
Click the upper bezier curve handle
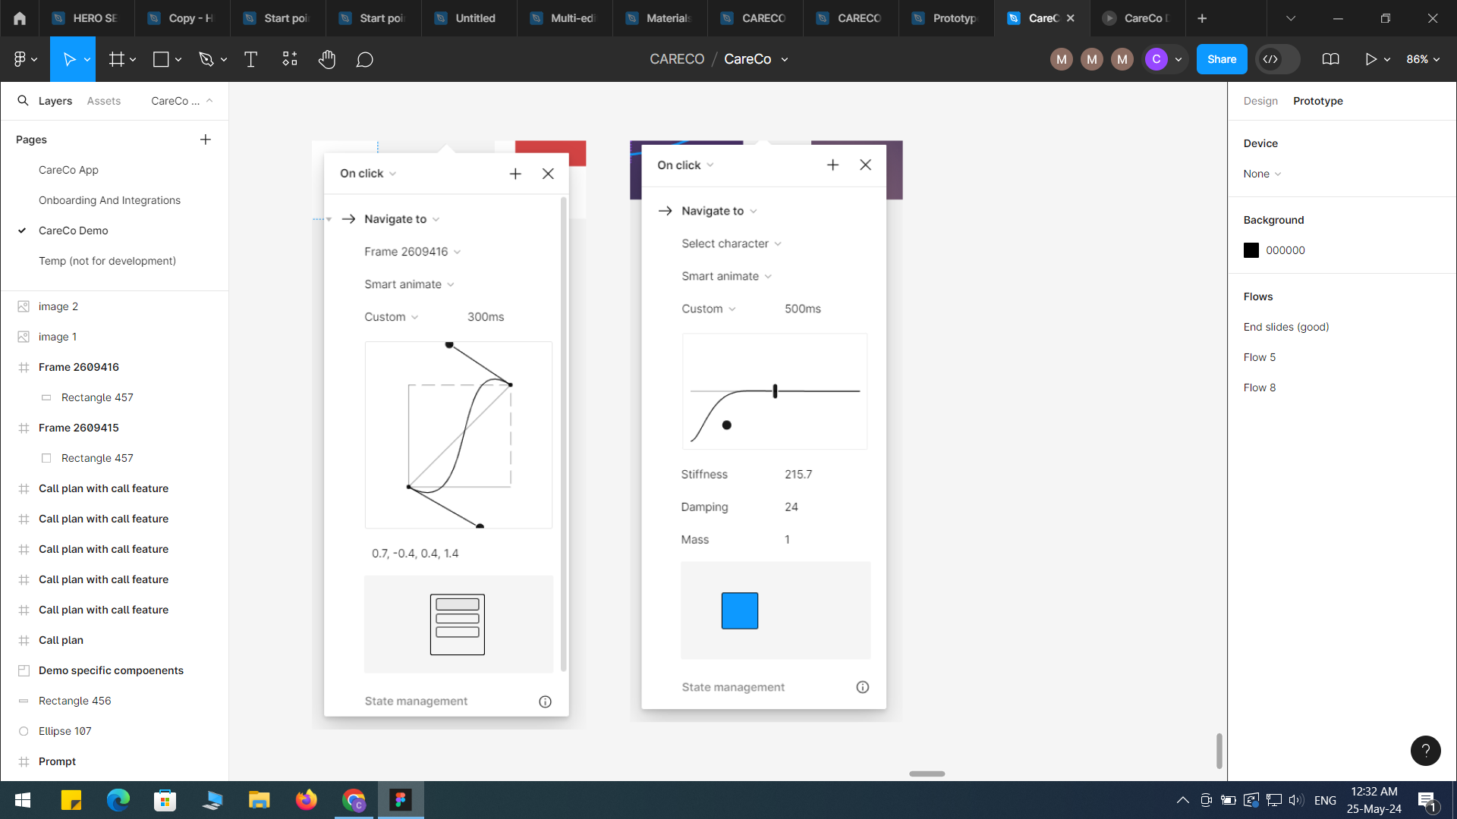(x=449, y=345)
